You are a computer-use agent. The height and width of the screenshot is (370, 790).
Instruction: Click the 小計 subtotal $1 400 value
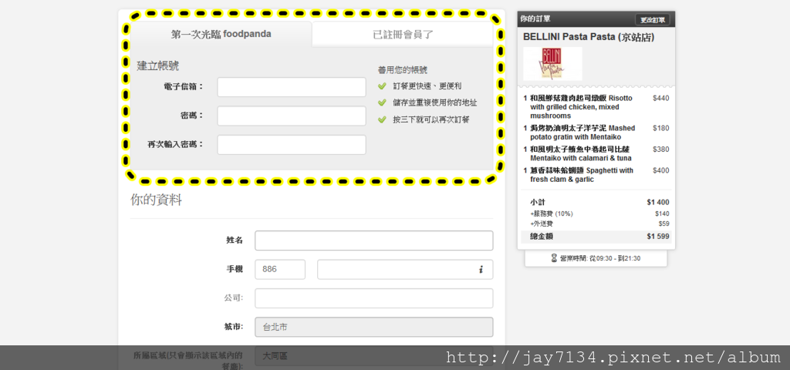click(658, 203)
